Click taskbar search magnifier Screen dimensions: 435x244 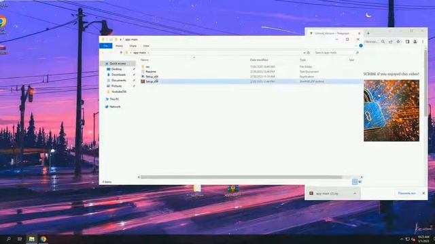9,239
